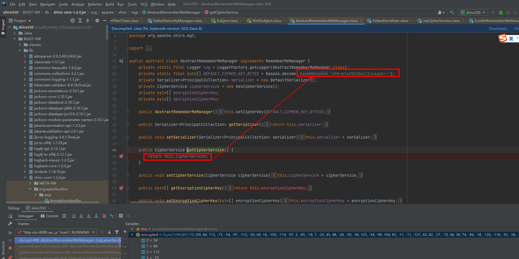The image size is (519, 259).
Task: Open Project panel gear options
Action: point(97,21)
